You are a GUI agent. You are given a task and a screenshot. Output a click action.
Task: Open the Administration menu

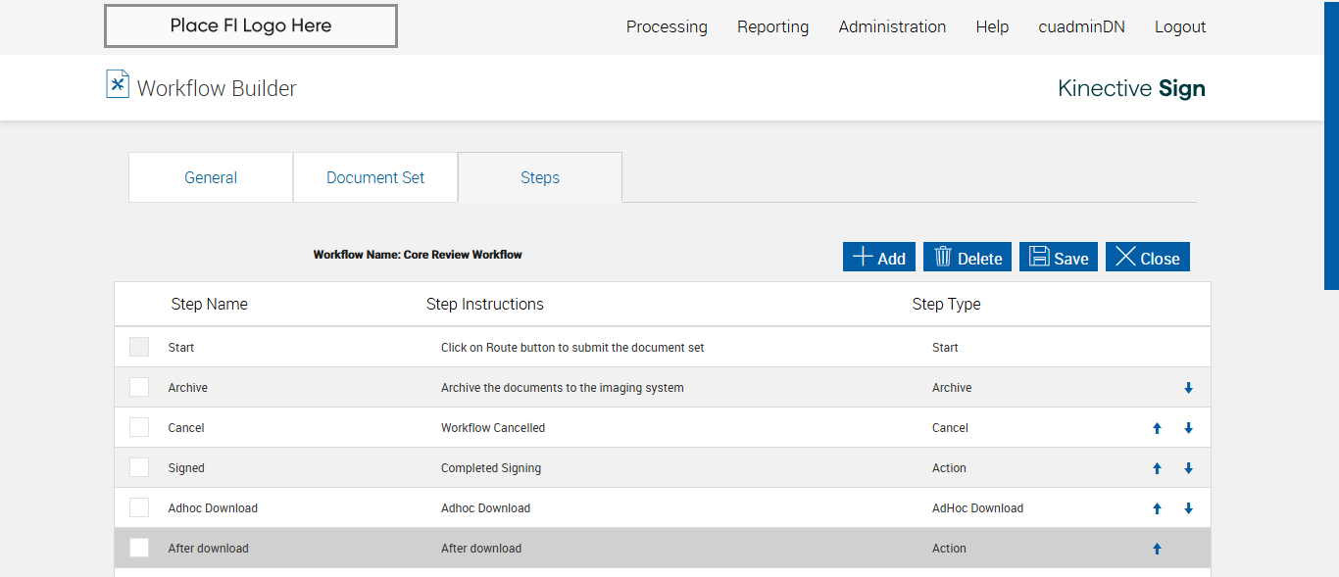point(892,26)
